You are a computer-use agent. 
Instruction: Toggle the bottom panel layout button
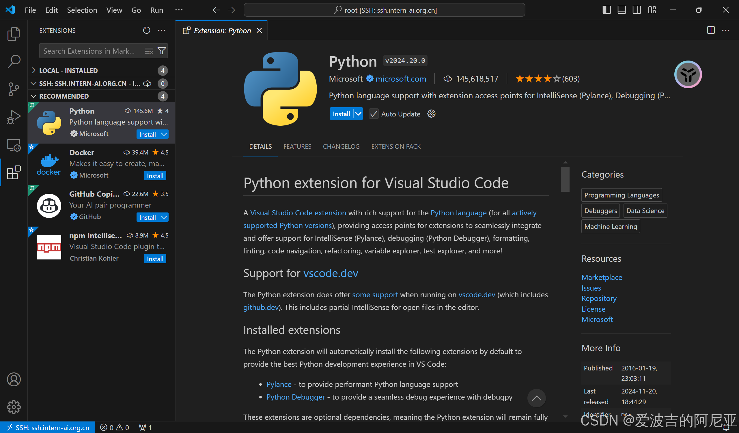[622, 10]
